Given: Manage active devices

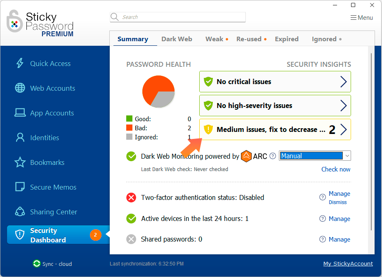Looking at the screenshot, I should (340, 218).
